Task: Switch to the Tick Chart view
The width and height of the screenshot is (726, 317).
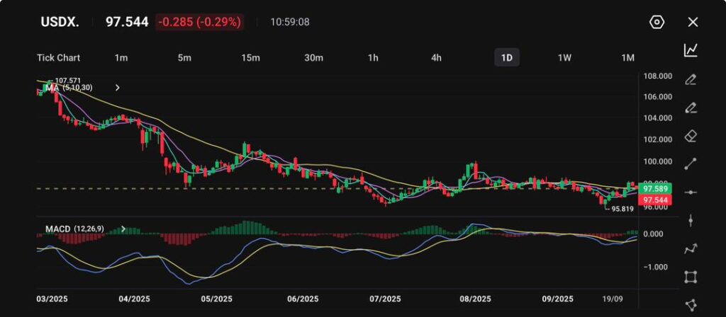Action: click(x=58, y=58)
